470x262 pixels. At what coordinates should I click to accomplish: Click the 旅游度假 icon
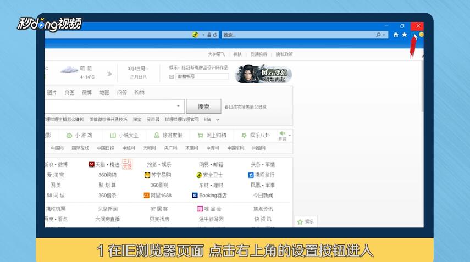pos(157,135)
